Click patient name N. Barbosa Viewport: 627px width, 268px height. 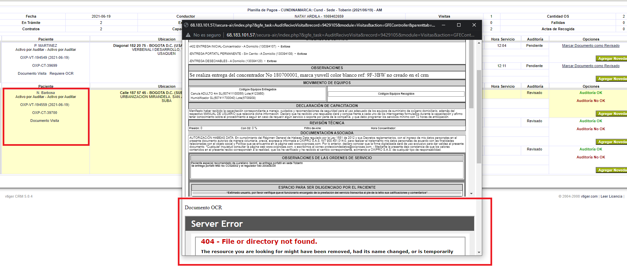[46, 93]
